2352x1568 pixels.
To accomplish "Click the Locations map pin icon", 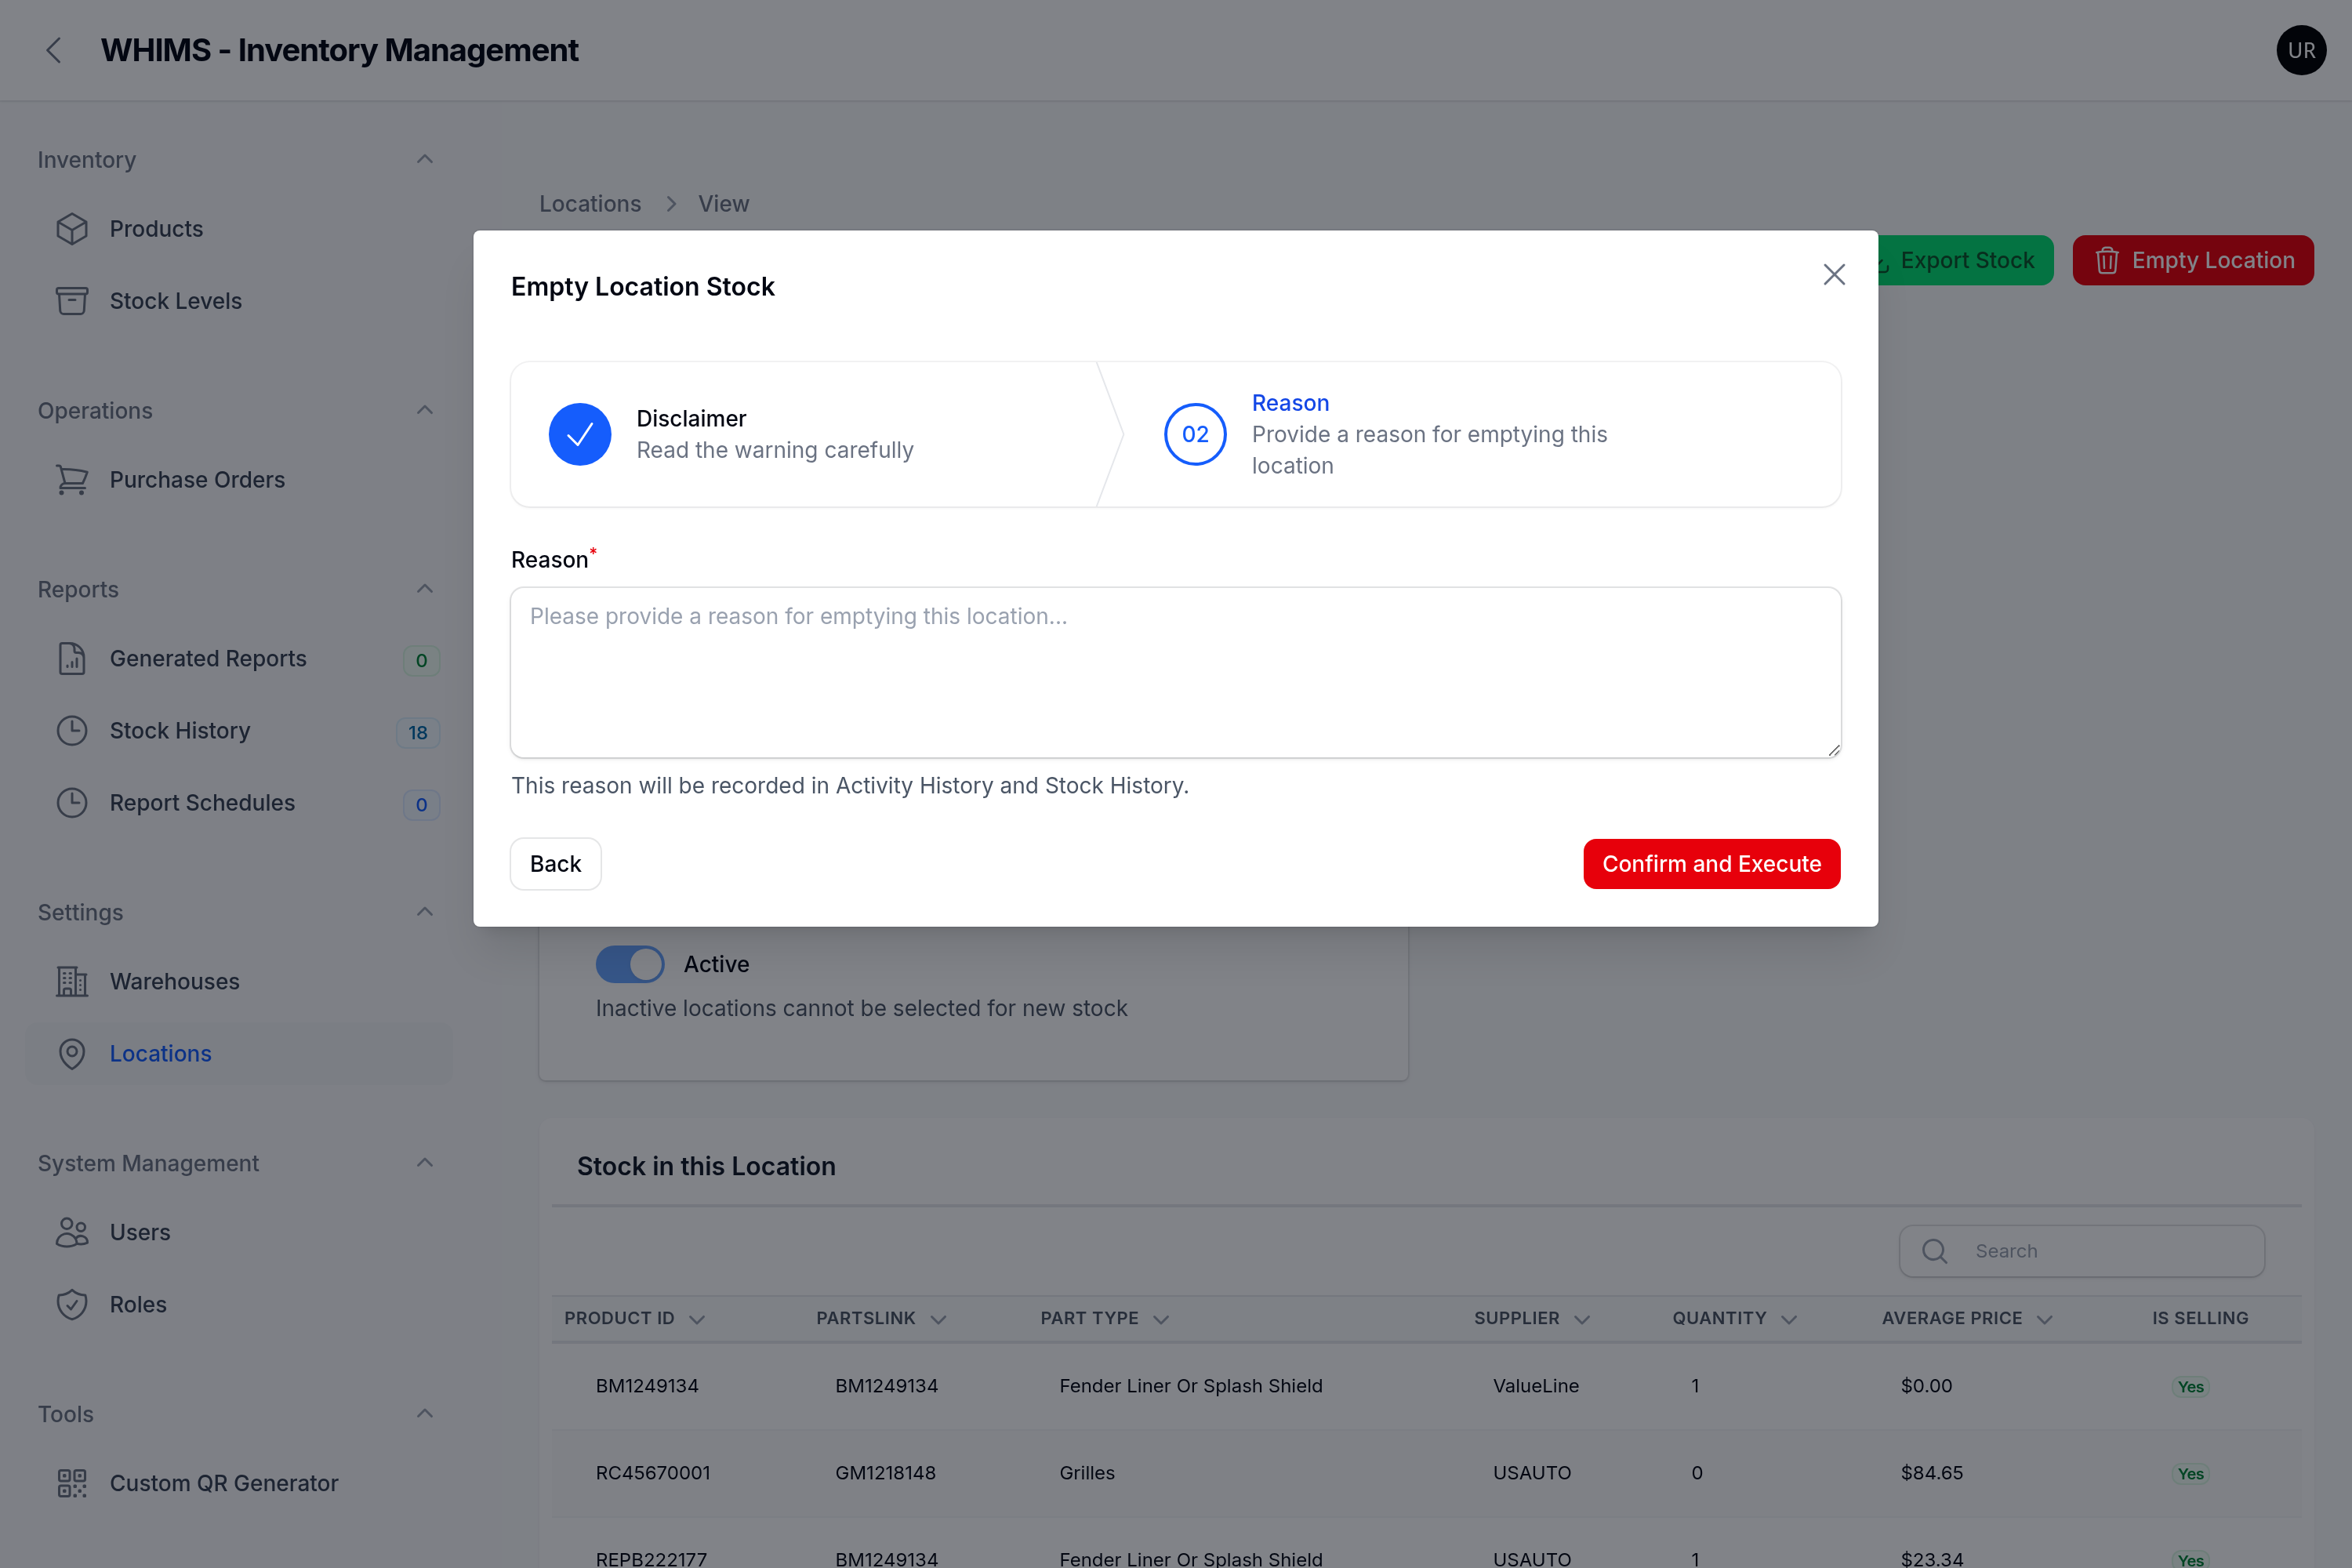I will point(72,1054).
